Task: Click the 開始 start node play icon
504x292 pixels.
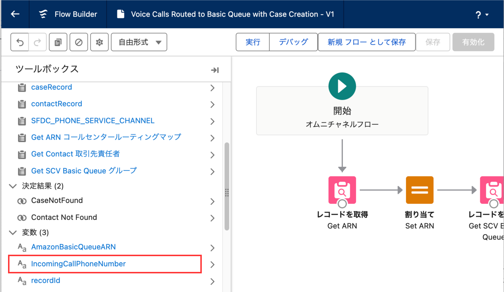Action: pyautogui.click(x=342, y=86)
